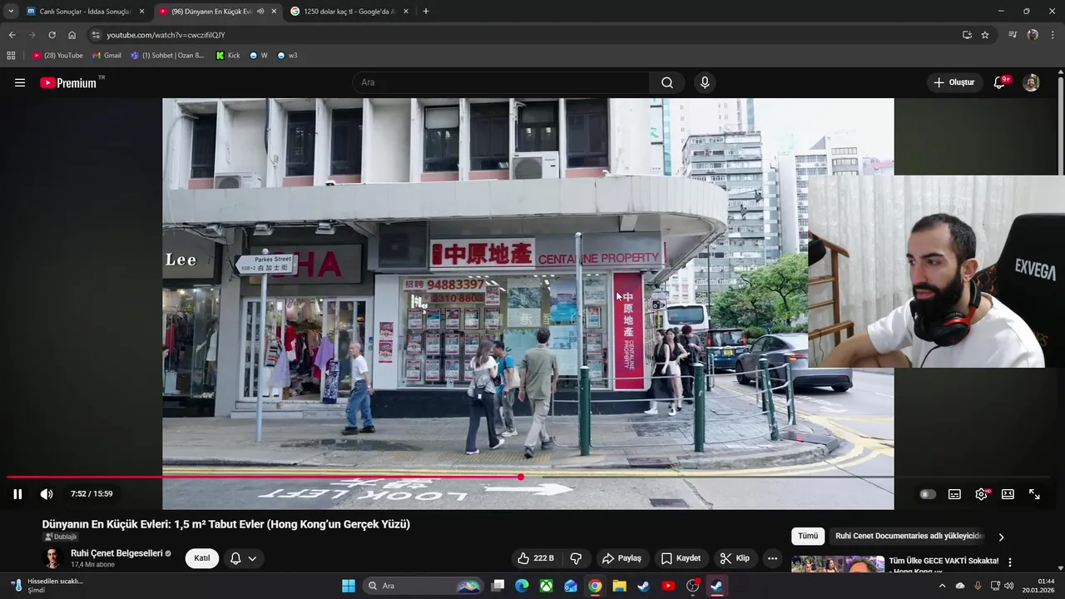Share video with Paylaş button

622,558
